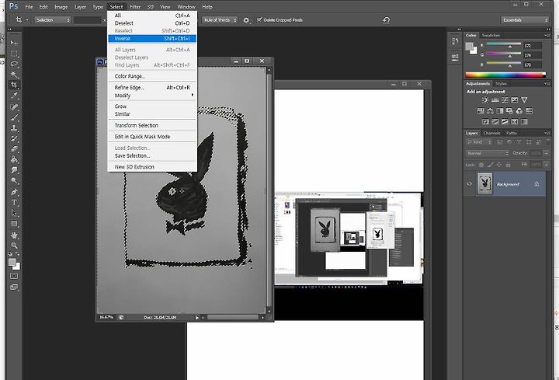Open the Kind layer filter dropdown

coord(480,142)
